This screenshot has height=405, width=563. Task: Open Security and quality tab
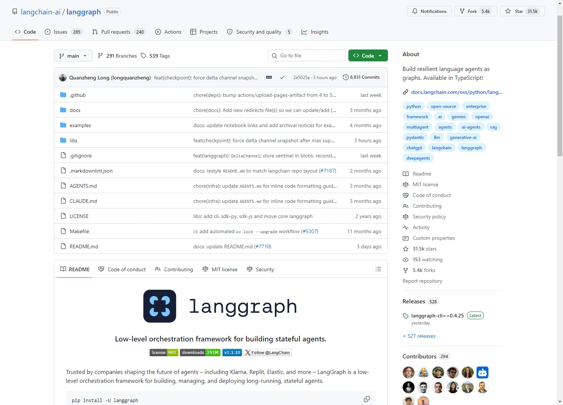pos(259,32)
